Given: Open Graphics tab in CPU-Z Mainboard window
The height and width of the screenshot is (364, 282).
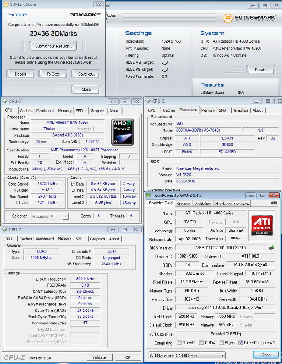Looking at the screenshot, I should click(x=241, y=110).
